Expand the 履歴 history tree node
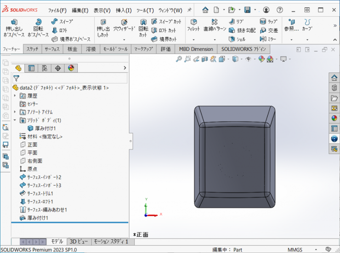The height and width of the screenshot is (253, 340). (15, 96)
